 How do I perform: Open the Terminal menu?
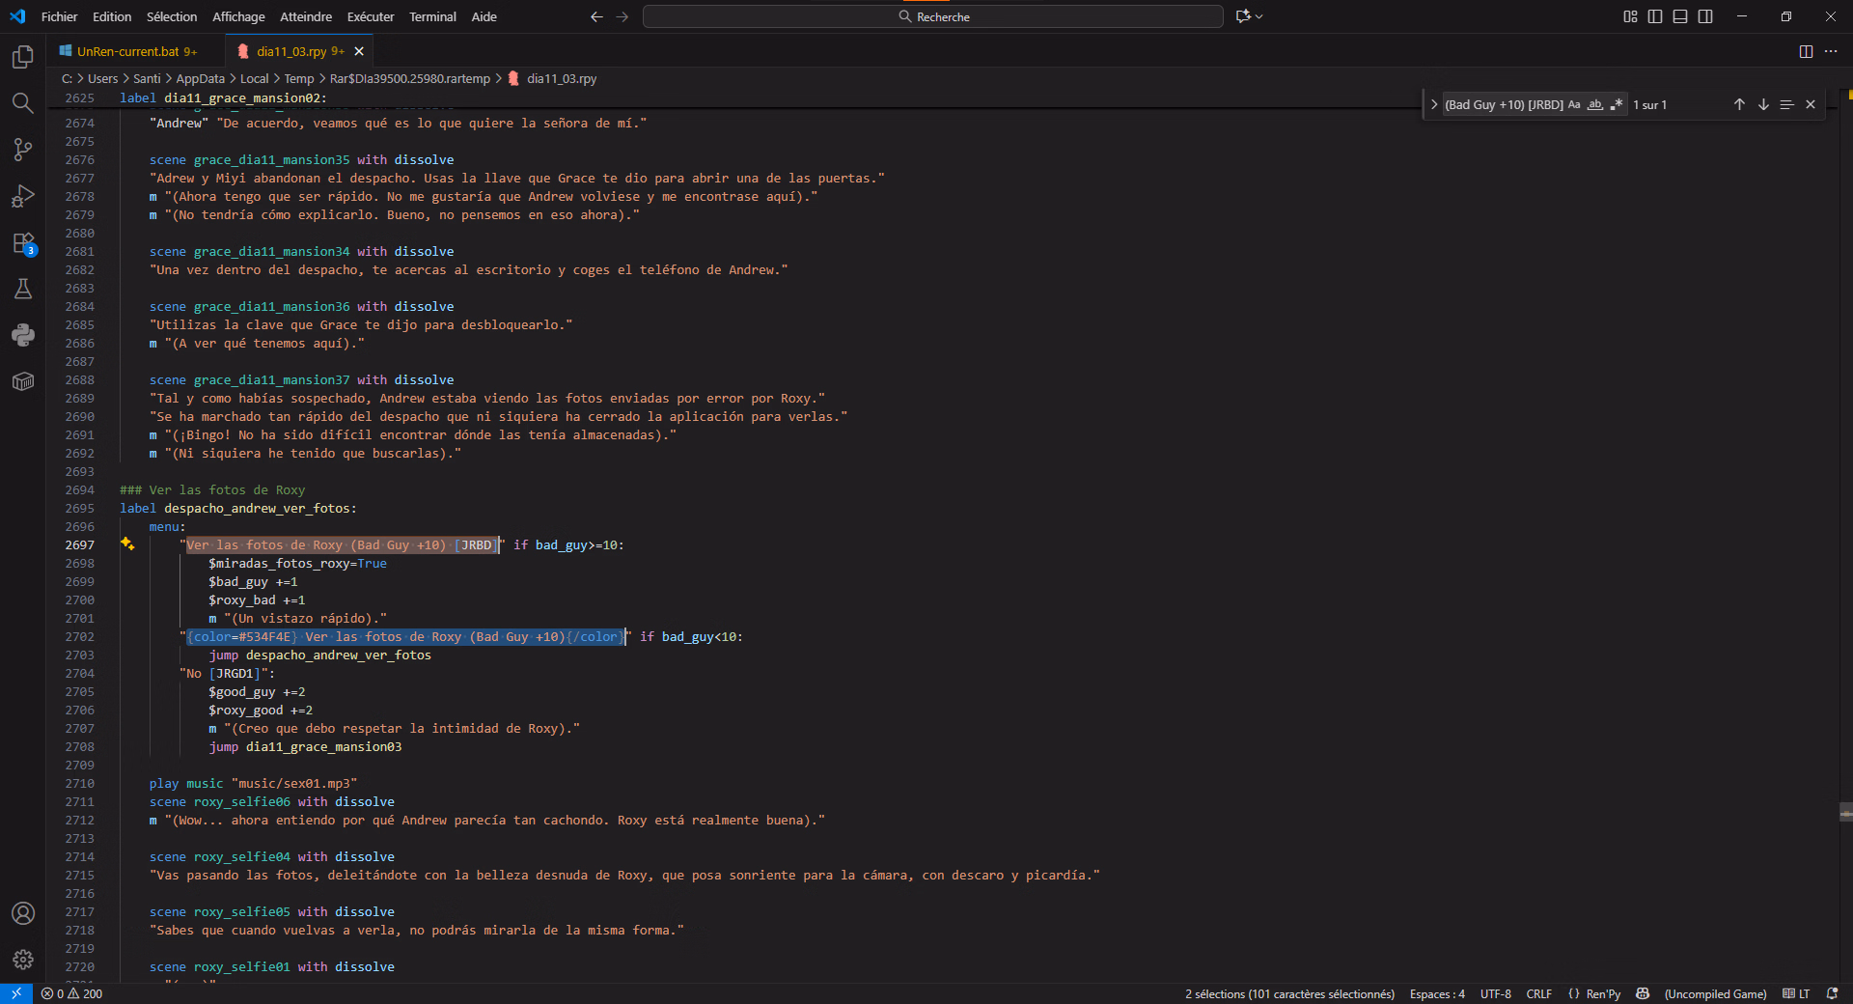[431, 16]
